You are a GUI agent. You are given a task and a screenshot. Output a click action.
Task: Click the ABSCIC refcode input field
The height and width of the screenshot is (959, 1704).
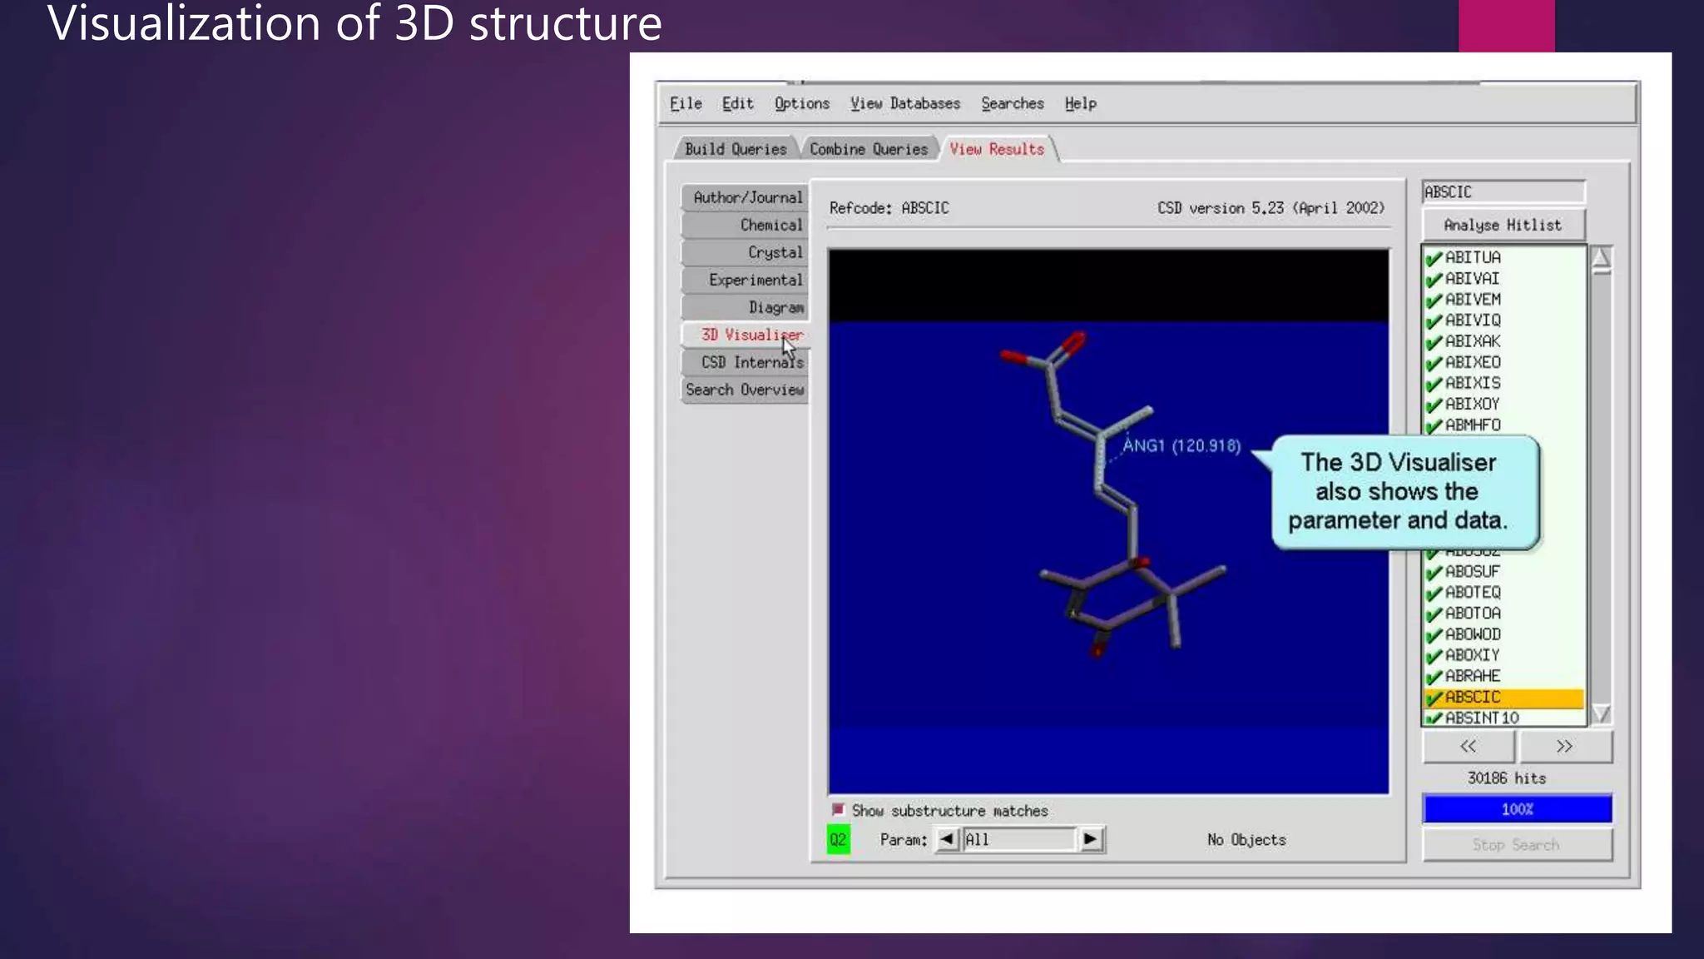point(1503,192)
